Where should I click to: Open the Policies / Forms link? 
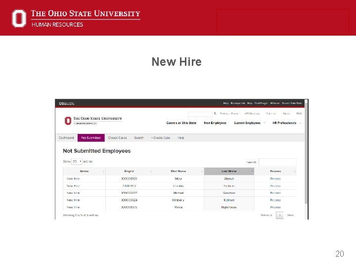coord(229,114)
